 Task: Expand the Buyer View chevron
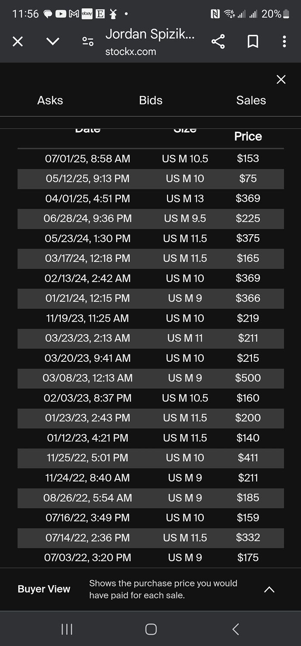(x=269, y=590)
